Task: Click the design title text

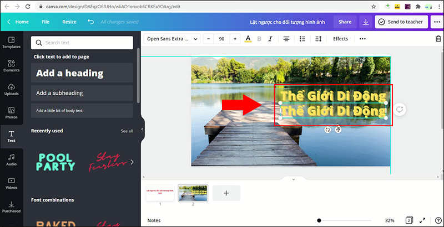Action: [x=287, y=22]
